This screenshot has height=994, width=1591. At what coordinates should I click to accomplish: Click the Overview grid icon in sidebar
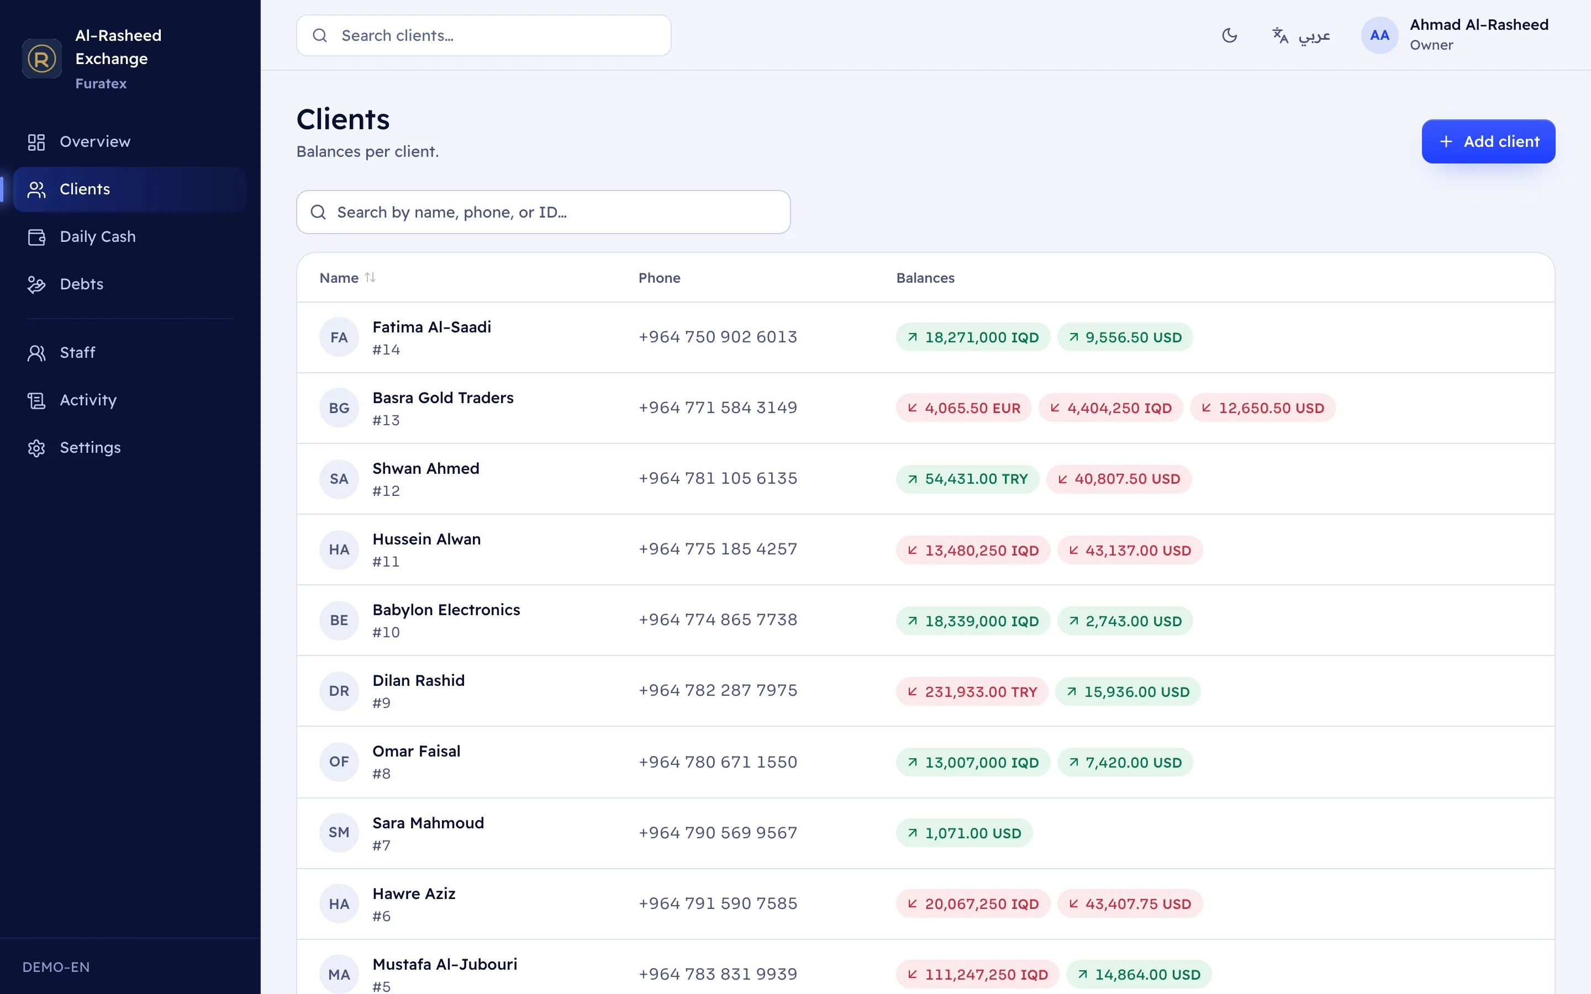pos(36,142)
